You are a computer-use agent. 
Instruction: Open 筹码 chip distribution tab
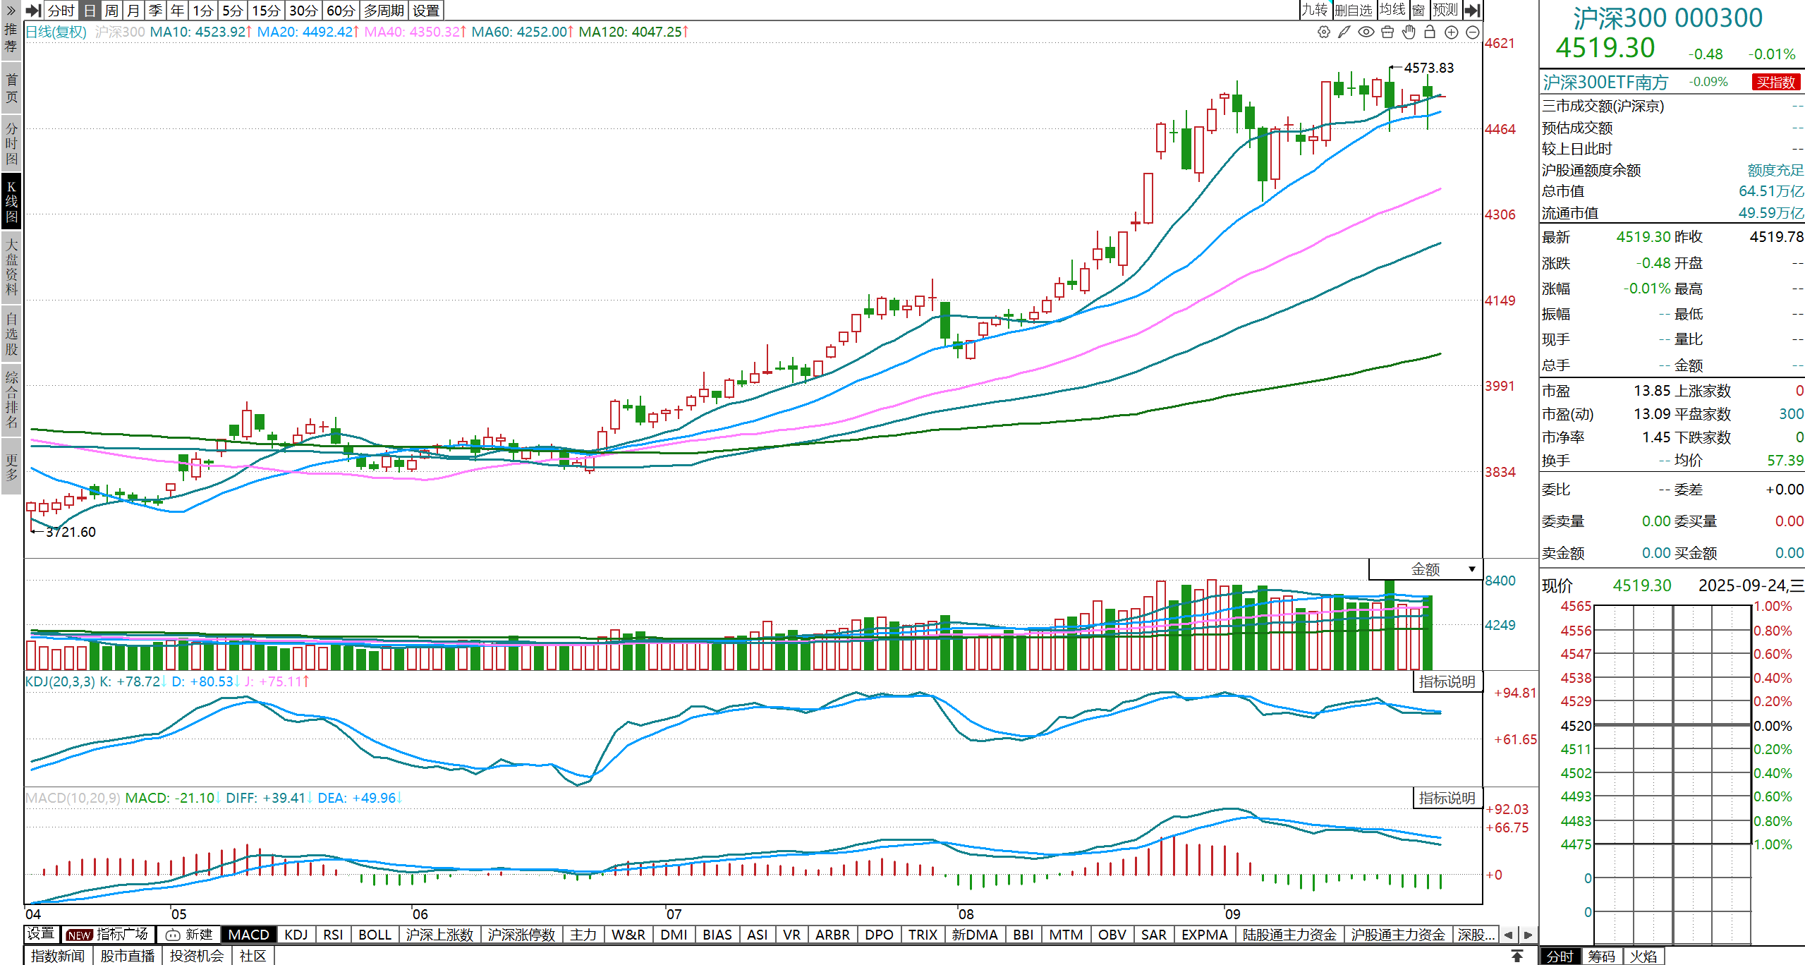coord(1601,956)
